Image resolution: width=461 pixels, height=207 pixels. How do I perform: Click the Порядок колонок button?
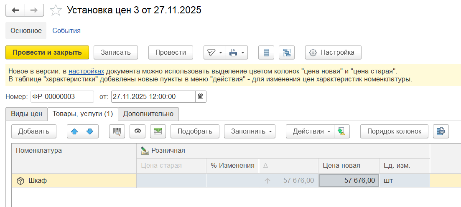pyautogui.click(x=394, y=131)
